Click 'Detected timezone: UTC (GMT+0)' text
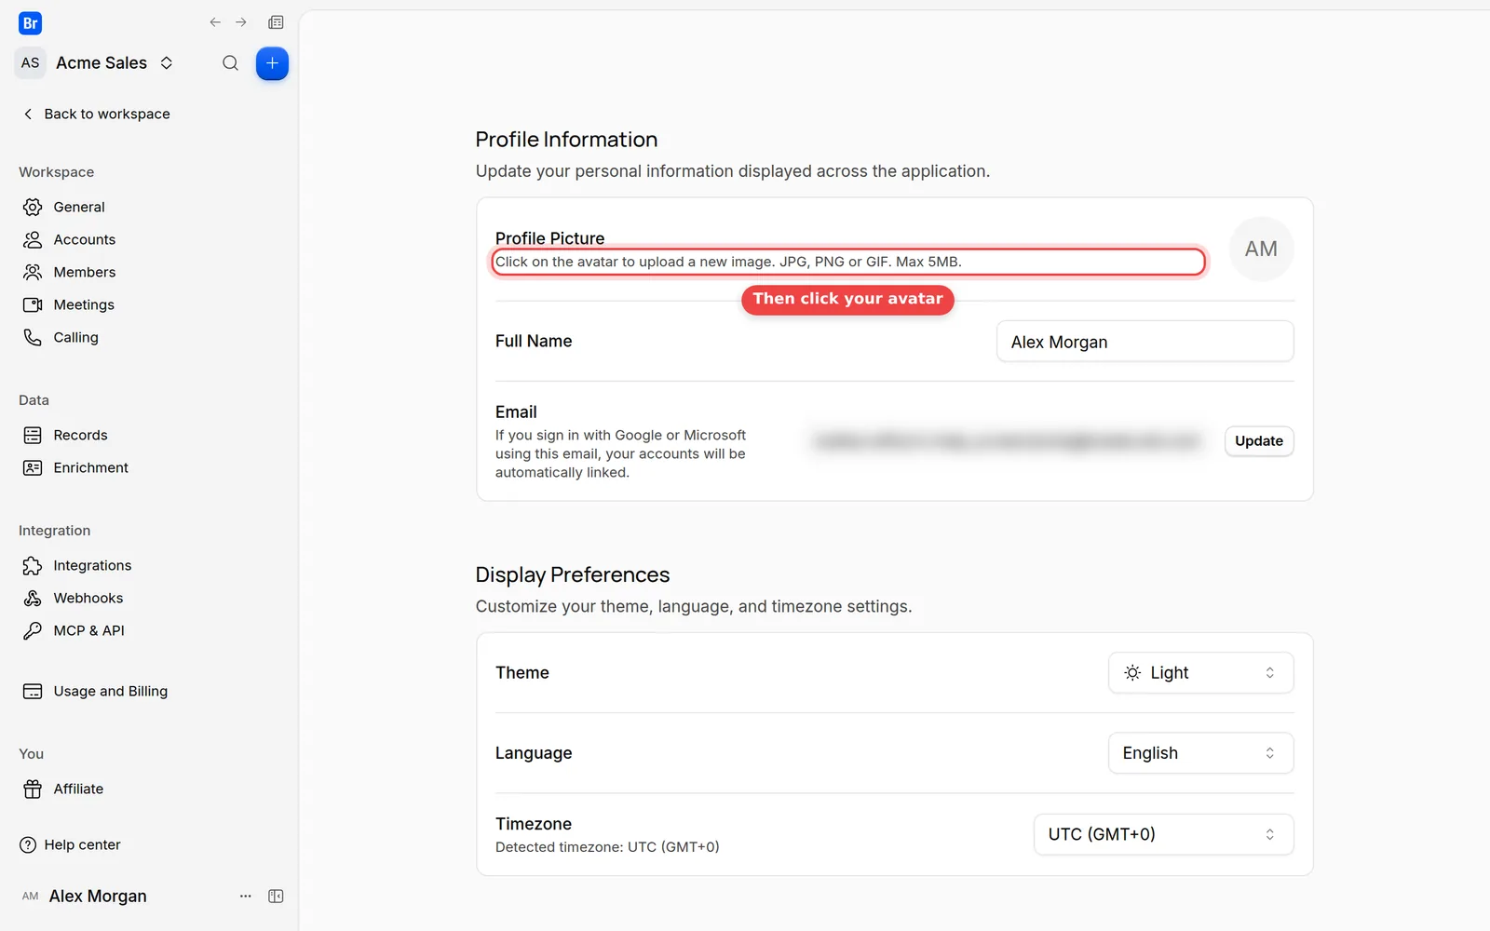Image resolution: width=1490 pixels, height=931 pixels. tap(607, 847)
